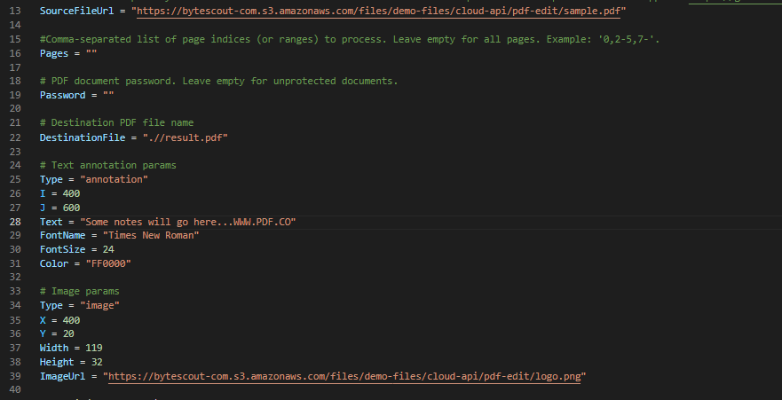782x400 pixels.
Task: Click the I value 400
Action: tap(71, 193)
